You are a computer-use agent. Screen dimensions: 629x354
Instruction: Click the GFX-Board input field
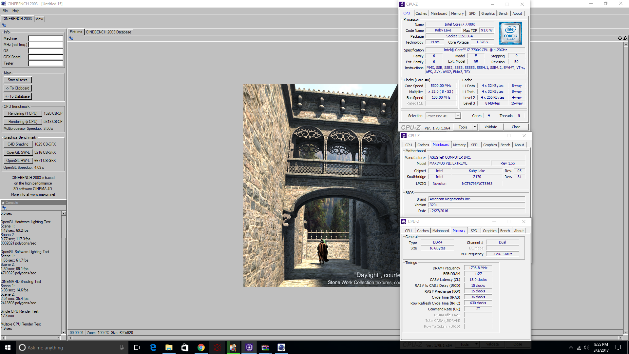point(46,57)
